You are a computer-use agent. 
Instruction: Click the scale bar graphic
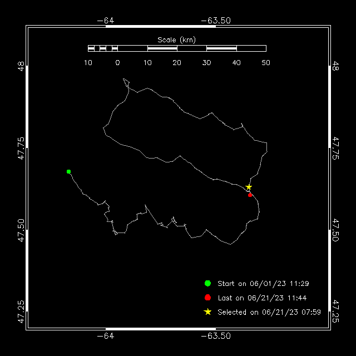click(x=177, y=48)
